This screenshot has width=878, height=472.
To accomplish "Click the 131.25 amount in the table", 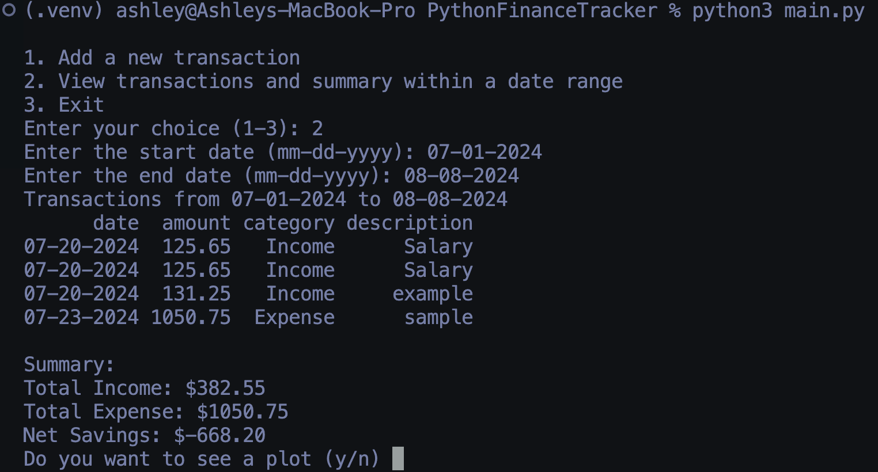I will pos(196,294).
